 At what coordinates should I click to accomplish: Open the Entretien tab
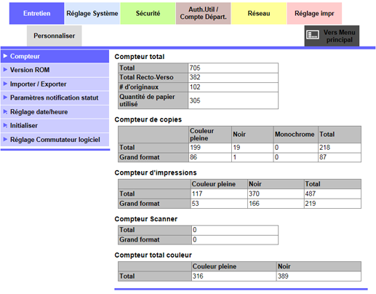point(36,13)
